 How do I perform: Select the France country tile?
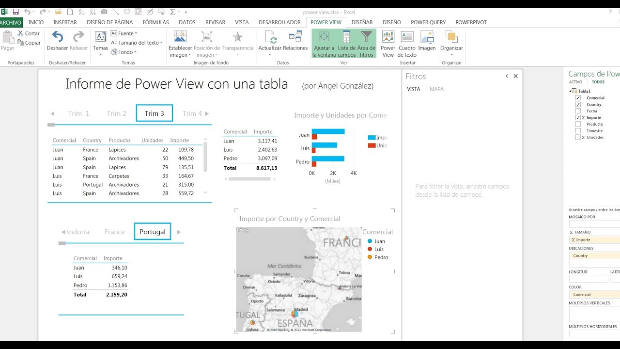115,232
